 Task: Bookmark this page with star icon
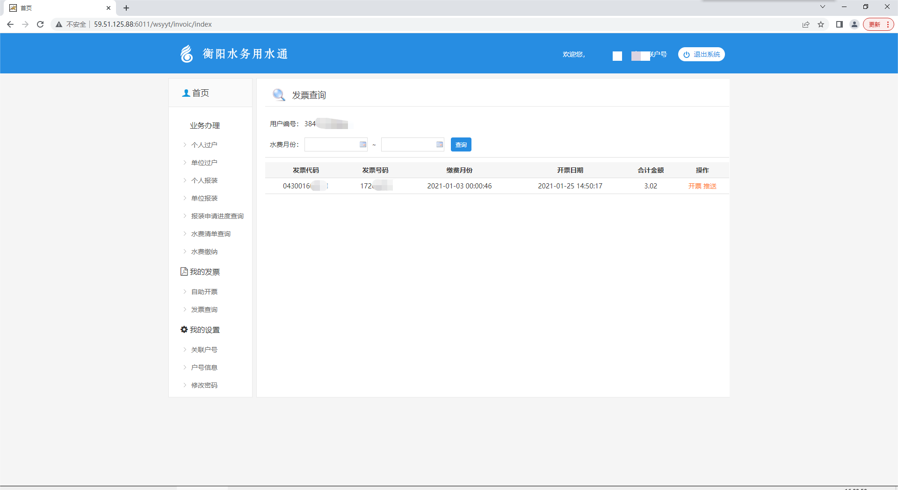821,24
